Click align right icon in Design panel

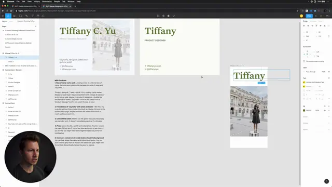coord(312,25)
